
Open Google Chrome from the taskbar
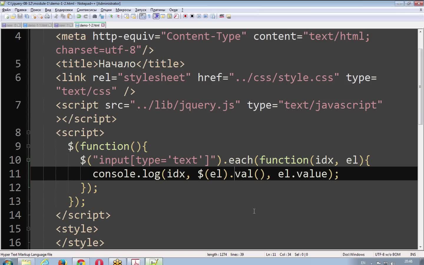click(x=81, y=262)
